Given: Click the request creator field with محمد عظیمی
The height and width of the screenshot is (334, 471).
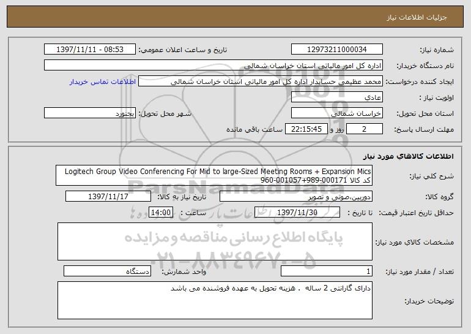Looking at the screenshot, I should [x=261, y=82].
